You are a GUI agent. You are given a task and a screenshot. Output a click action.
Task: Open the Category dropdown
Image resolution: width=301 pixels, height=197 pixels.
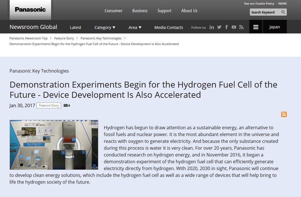tap(105, 27)
